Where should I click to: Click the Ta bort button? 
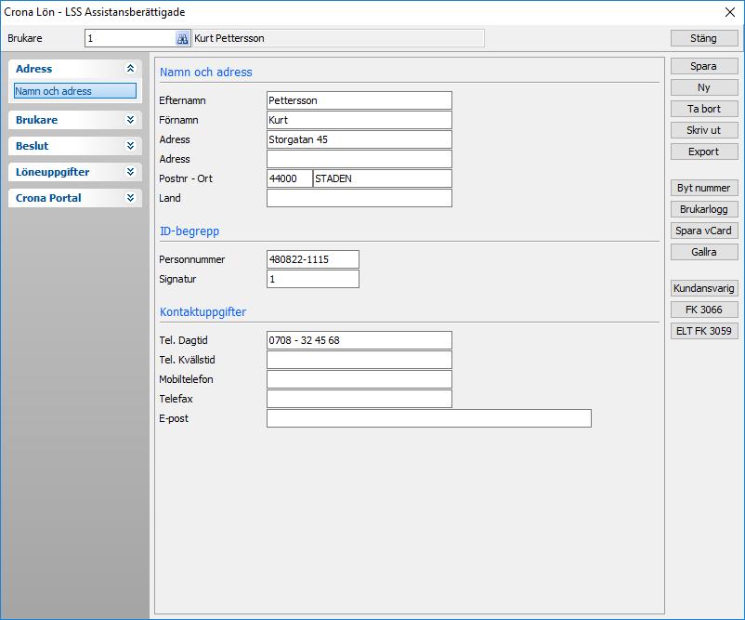[704, 109]
